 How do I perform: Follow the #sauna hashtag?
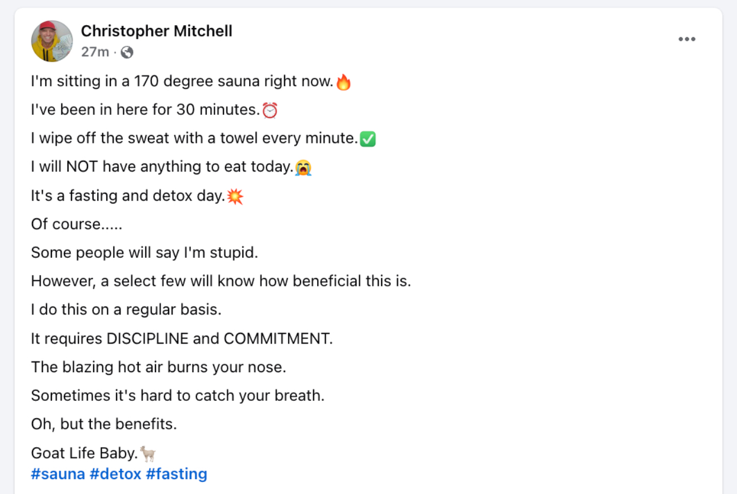point(58,474)
